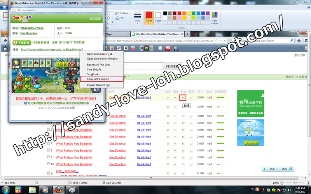Screen dimensions: 311x194
Task: Click the music.mthai.com mp3 link in popup
Action: [x=52, y=50]
